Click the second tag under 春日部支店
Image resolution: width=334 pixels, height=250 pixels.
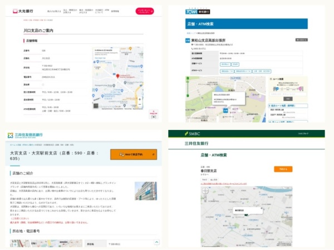[214, 179]
